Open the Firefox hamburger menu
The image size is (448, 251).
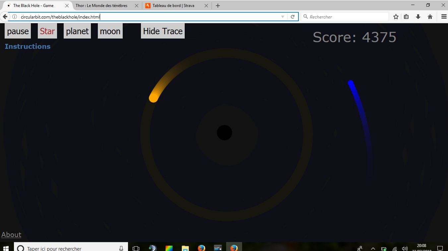pyautogui.click(x=444, y=17)
